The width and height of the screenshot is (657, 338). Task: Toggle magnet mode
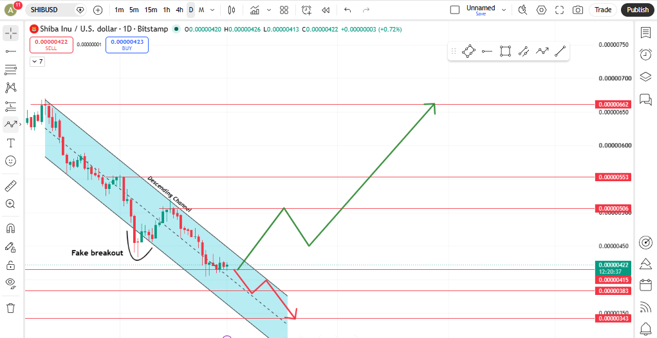click(x=11, y=228)
